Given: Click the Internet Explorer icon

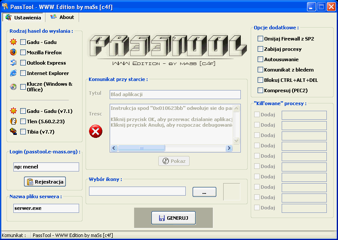Looking at the screenshot, I should coord(13,73).
